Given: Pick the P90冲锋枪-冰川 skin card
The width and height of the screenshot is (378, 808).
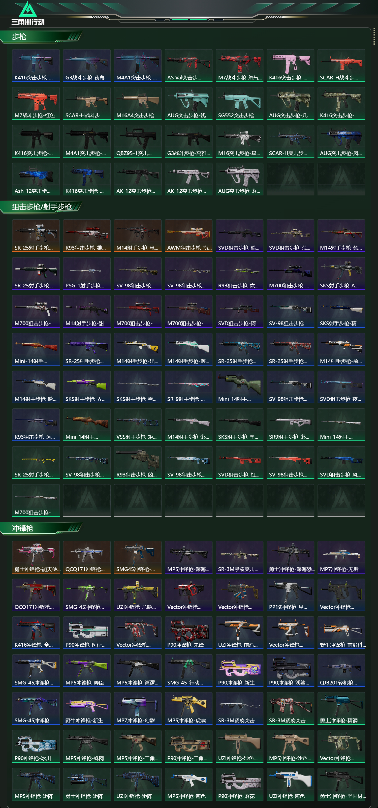Looking at the screenshot, I should click(36, 746).
